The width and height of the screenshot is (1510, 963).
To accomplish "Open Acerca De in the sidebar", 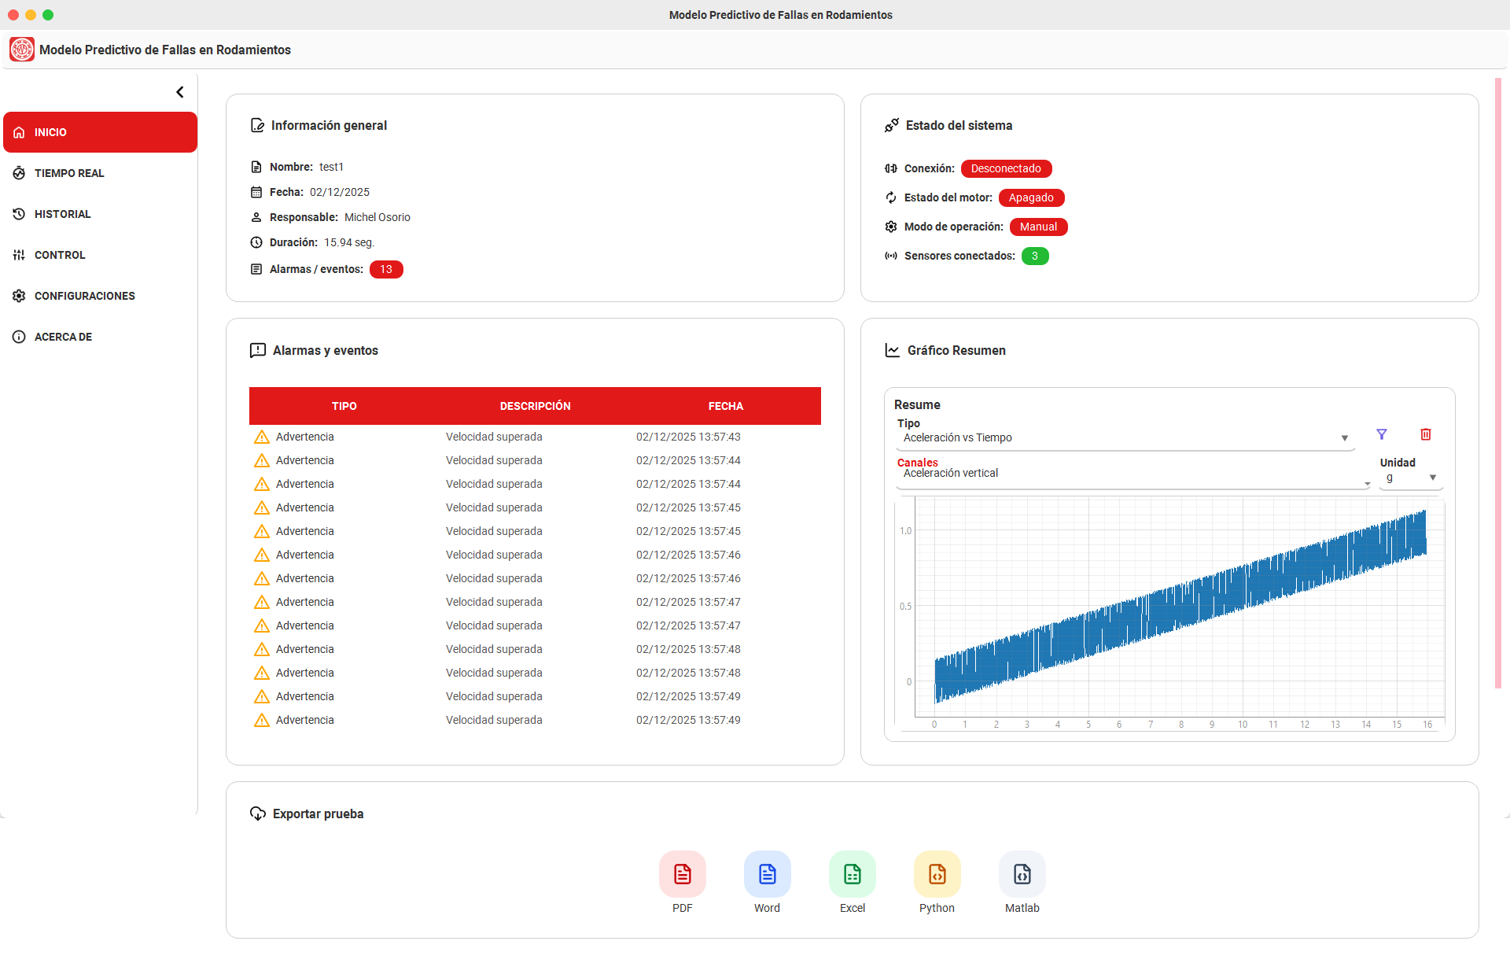I will coord(63,337).
